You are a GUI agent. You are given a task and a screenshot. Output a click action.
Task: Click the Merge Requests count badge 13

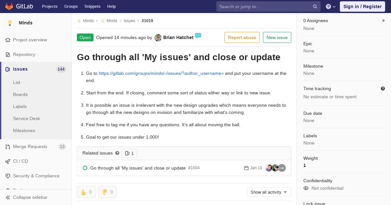(62, 146)
